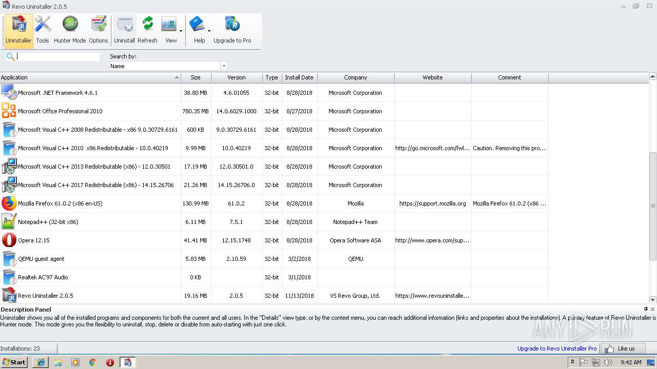Open Upgrade to Revo Uninstaller Pro link
This screenshot has height=369, width=657.
pyautogui.click(x=557, y=348)
